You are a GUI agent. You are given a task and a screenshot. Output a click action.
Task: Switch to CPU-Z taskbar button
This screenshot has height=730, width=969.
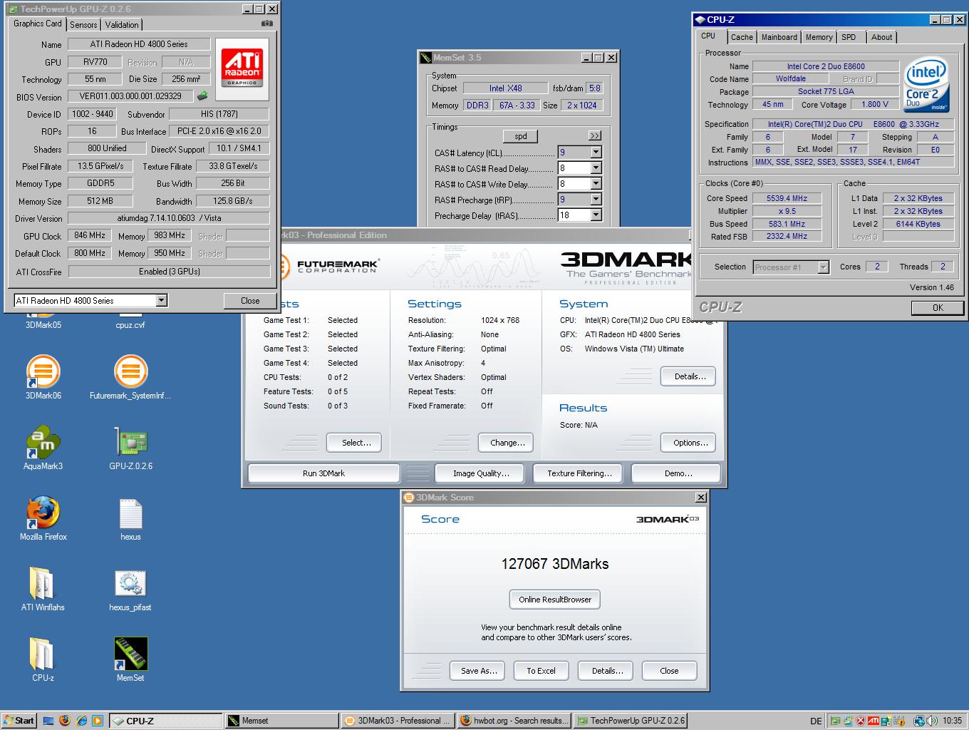click(x=165, y=721)
